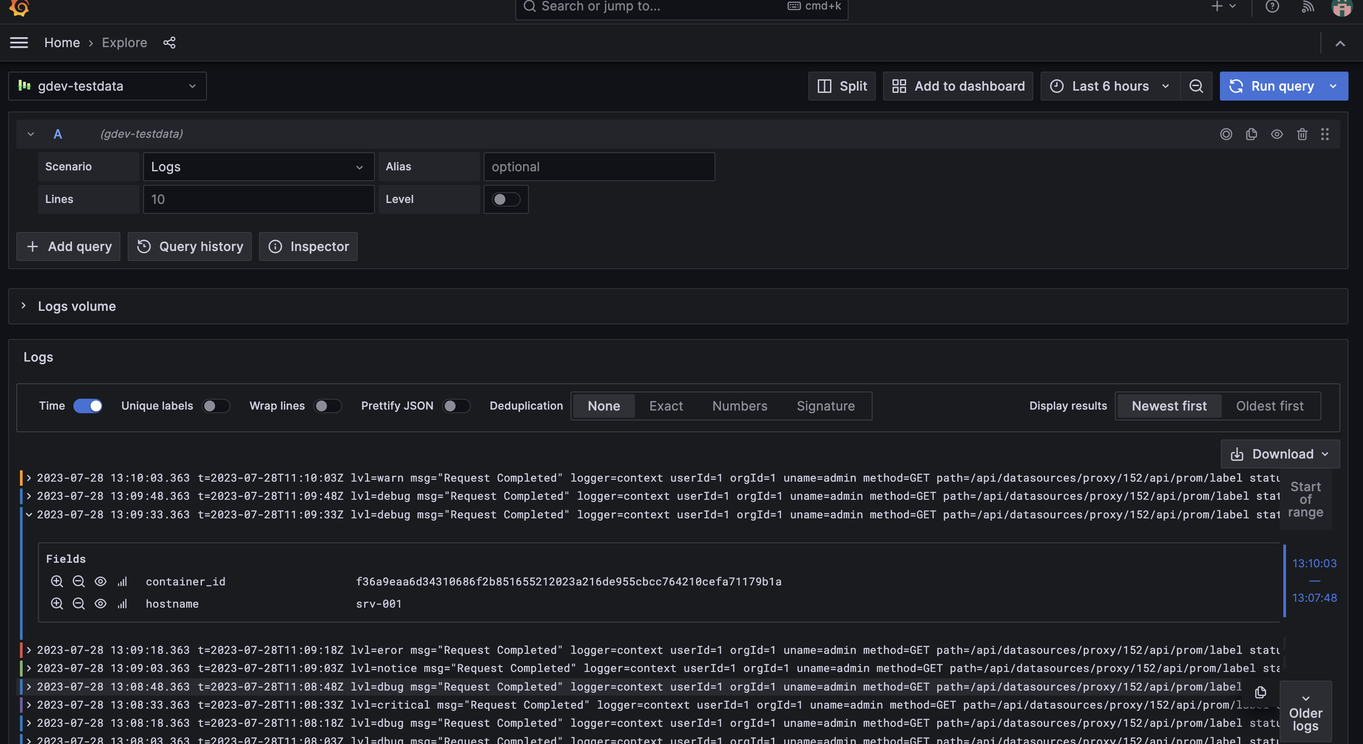1363x744 pixels.
Task: Click the red error-level color strip on a log line
Action: point(22,650)
